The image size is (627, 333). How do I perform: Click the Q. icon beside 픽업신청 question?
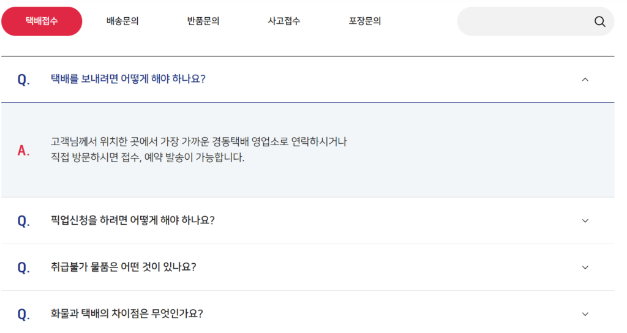[24, 220]
